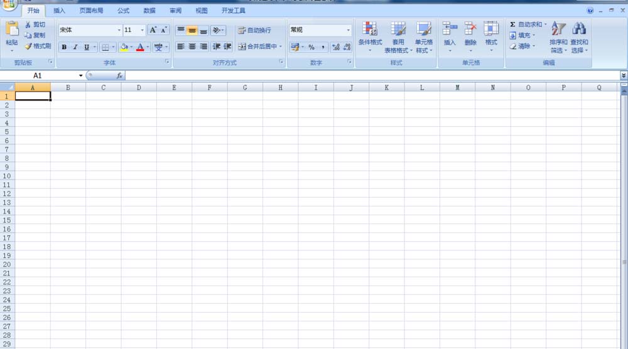Switch to the 开发工具 tab
628x349 pixels.
click(x=234, y=11)
